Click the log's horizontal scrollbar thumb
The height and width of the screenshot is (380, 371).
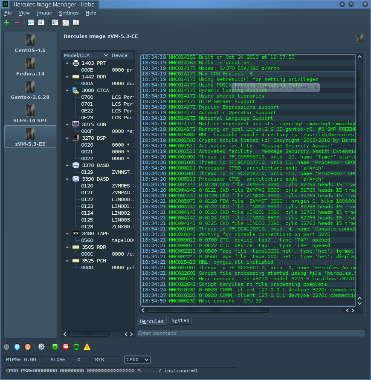(207, 311)
